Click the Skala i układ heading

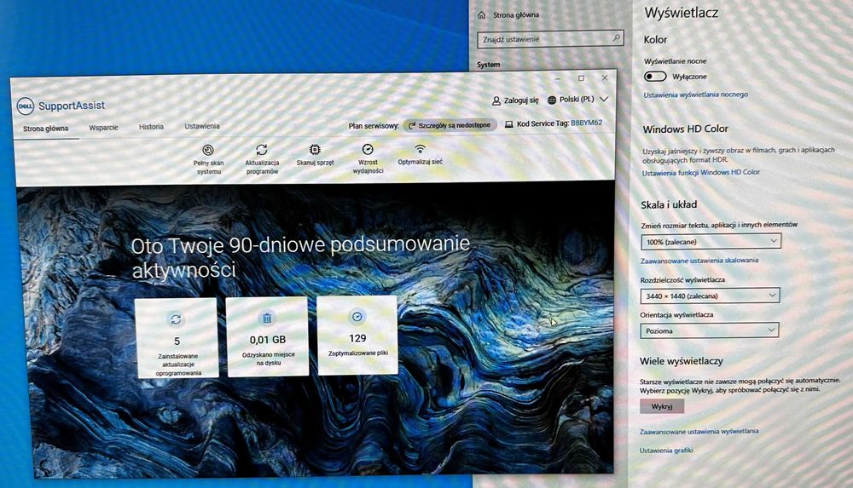tap(669, 205)
